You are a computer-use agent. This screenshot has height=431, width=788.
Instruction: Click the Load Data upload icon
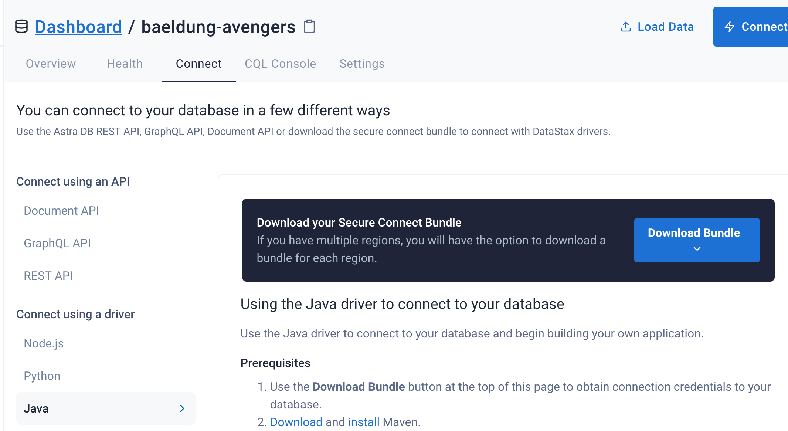pos(625,27)
